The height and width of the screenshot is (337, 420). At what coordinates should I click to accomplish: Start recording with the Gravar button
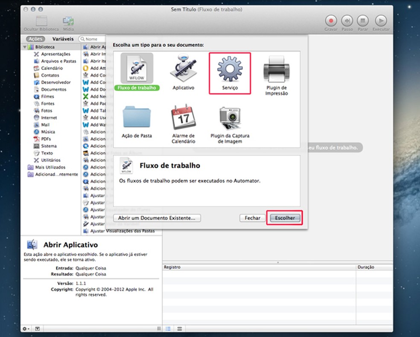331,21
